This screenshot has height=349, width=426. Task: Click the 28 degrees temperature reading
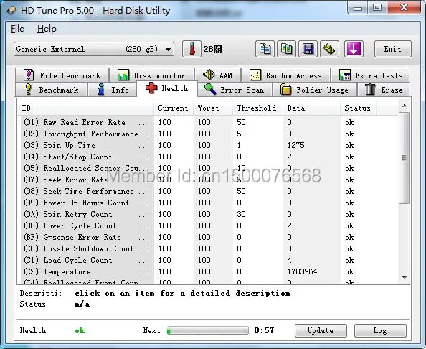tap(213, 49)
